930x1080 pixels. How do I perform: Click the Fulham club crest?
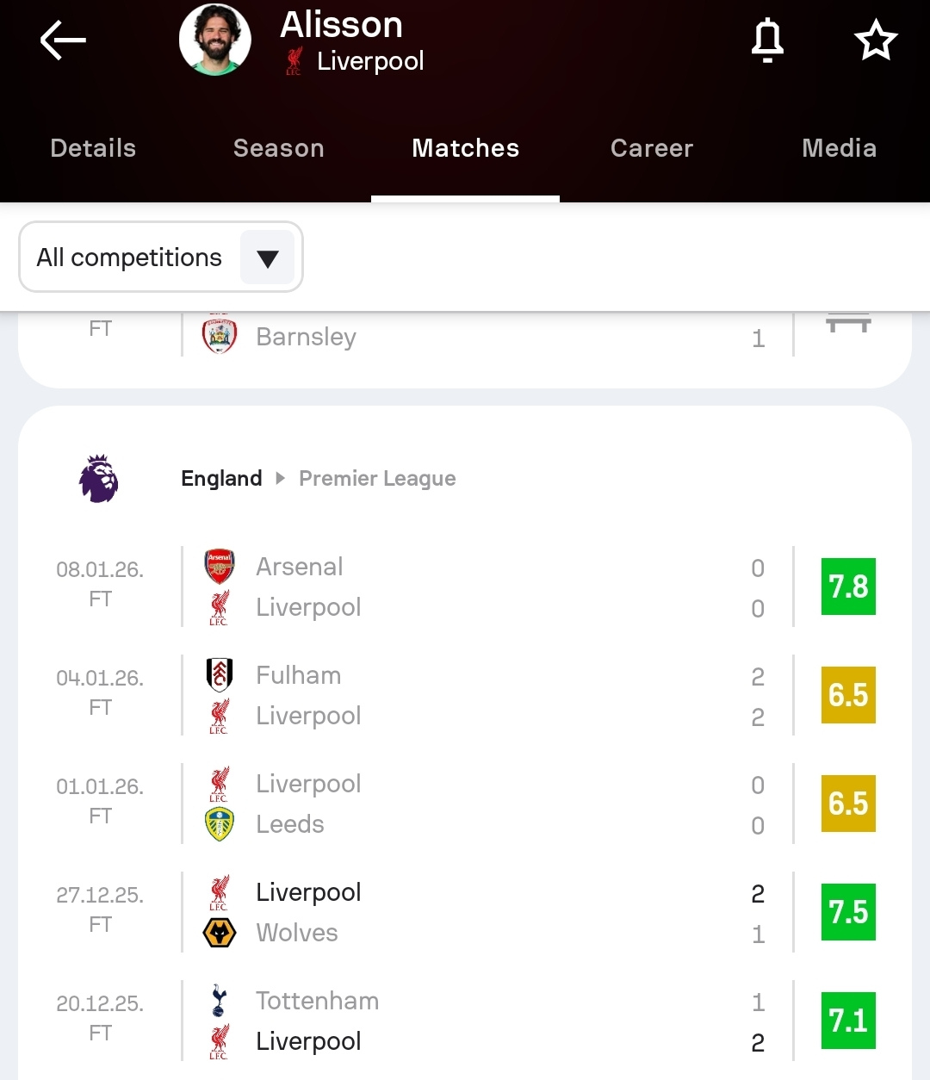pyautogui.click(x=220, y=675)
